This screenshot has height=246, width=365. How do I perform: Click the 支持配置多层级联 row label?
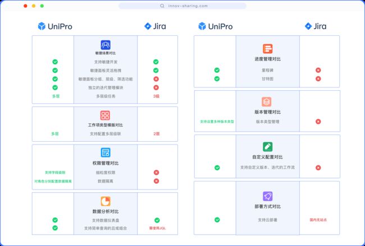pyautogui.click(x=106, y=134)
